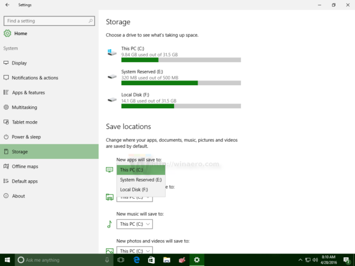Open the new documents save location dropdown
The width and height of the screenshot is (355, 266).
click(134, 199)
